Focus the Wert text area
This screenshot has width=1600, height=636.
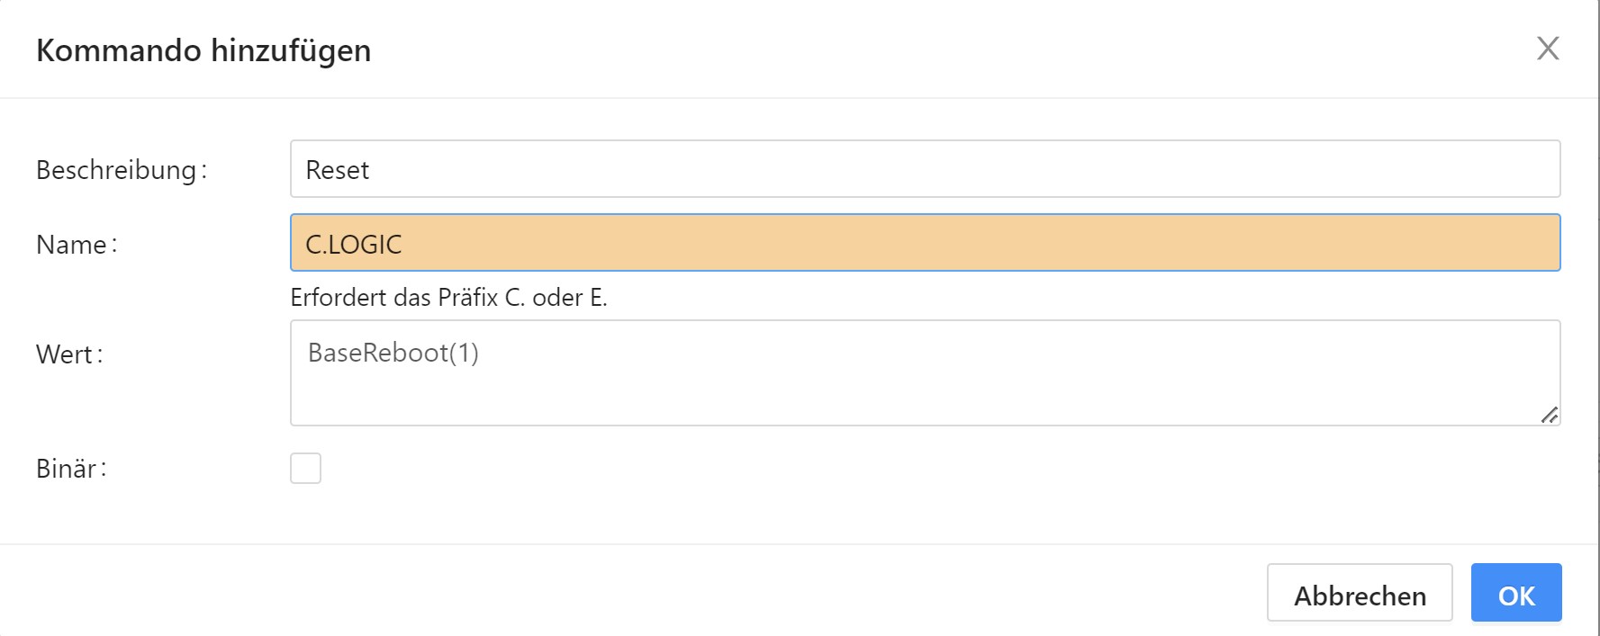pyautogui.click(x=924, y=372)
